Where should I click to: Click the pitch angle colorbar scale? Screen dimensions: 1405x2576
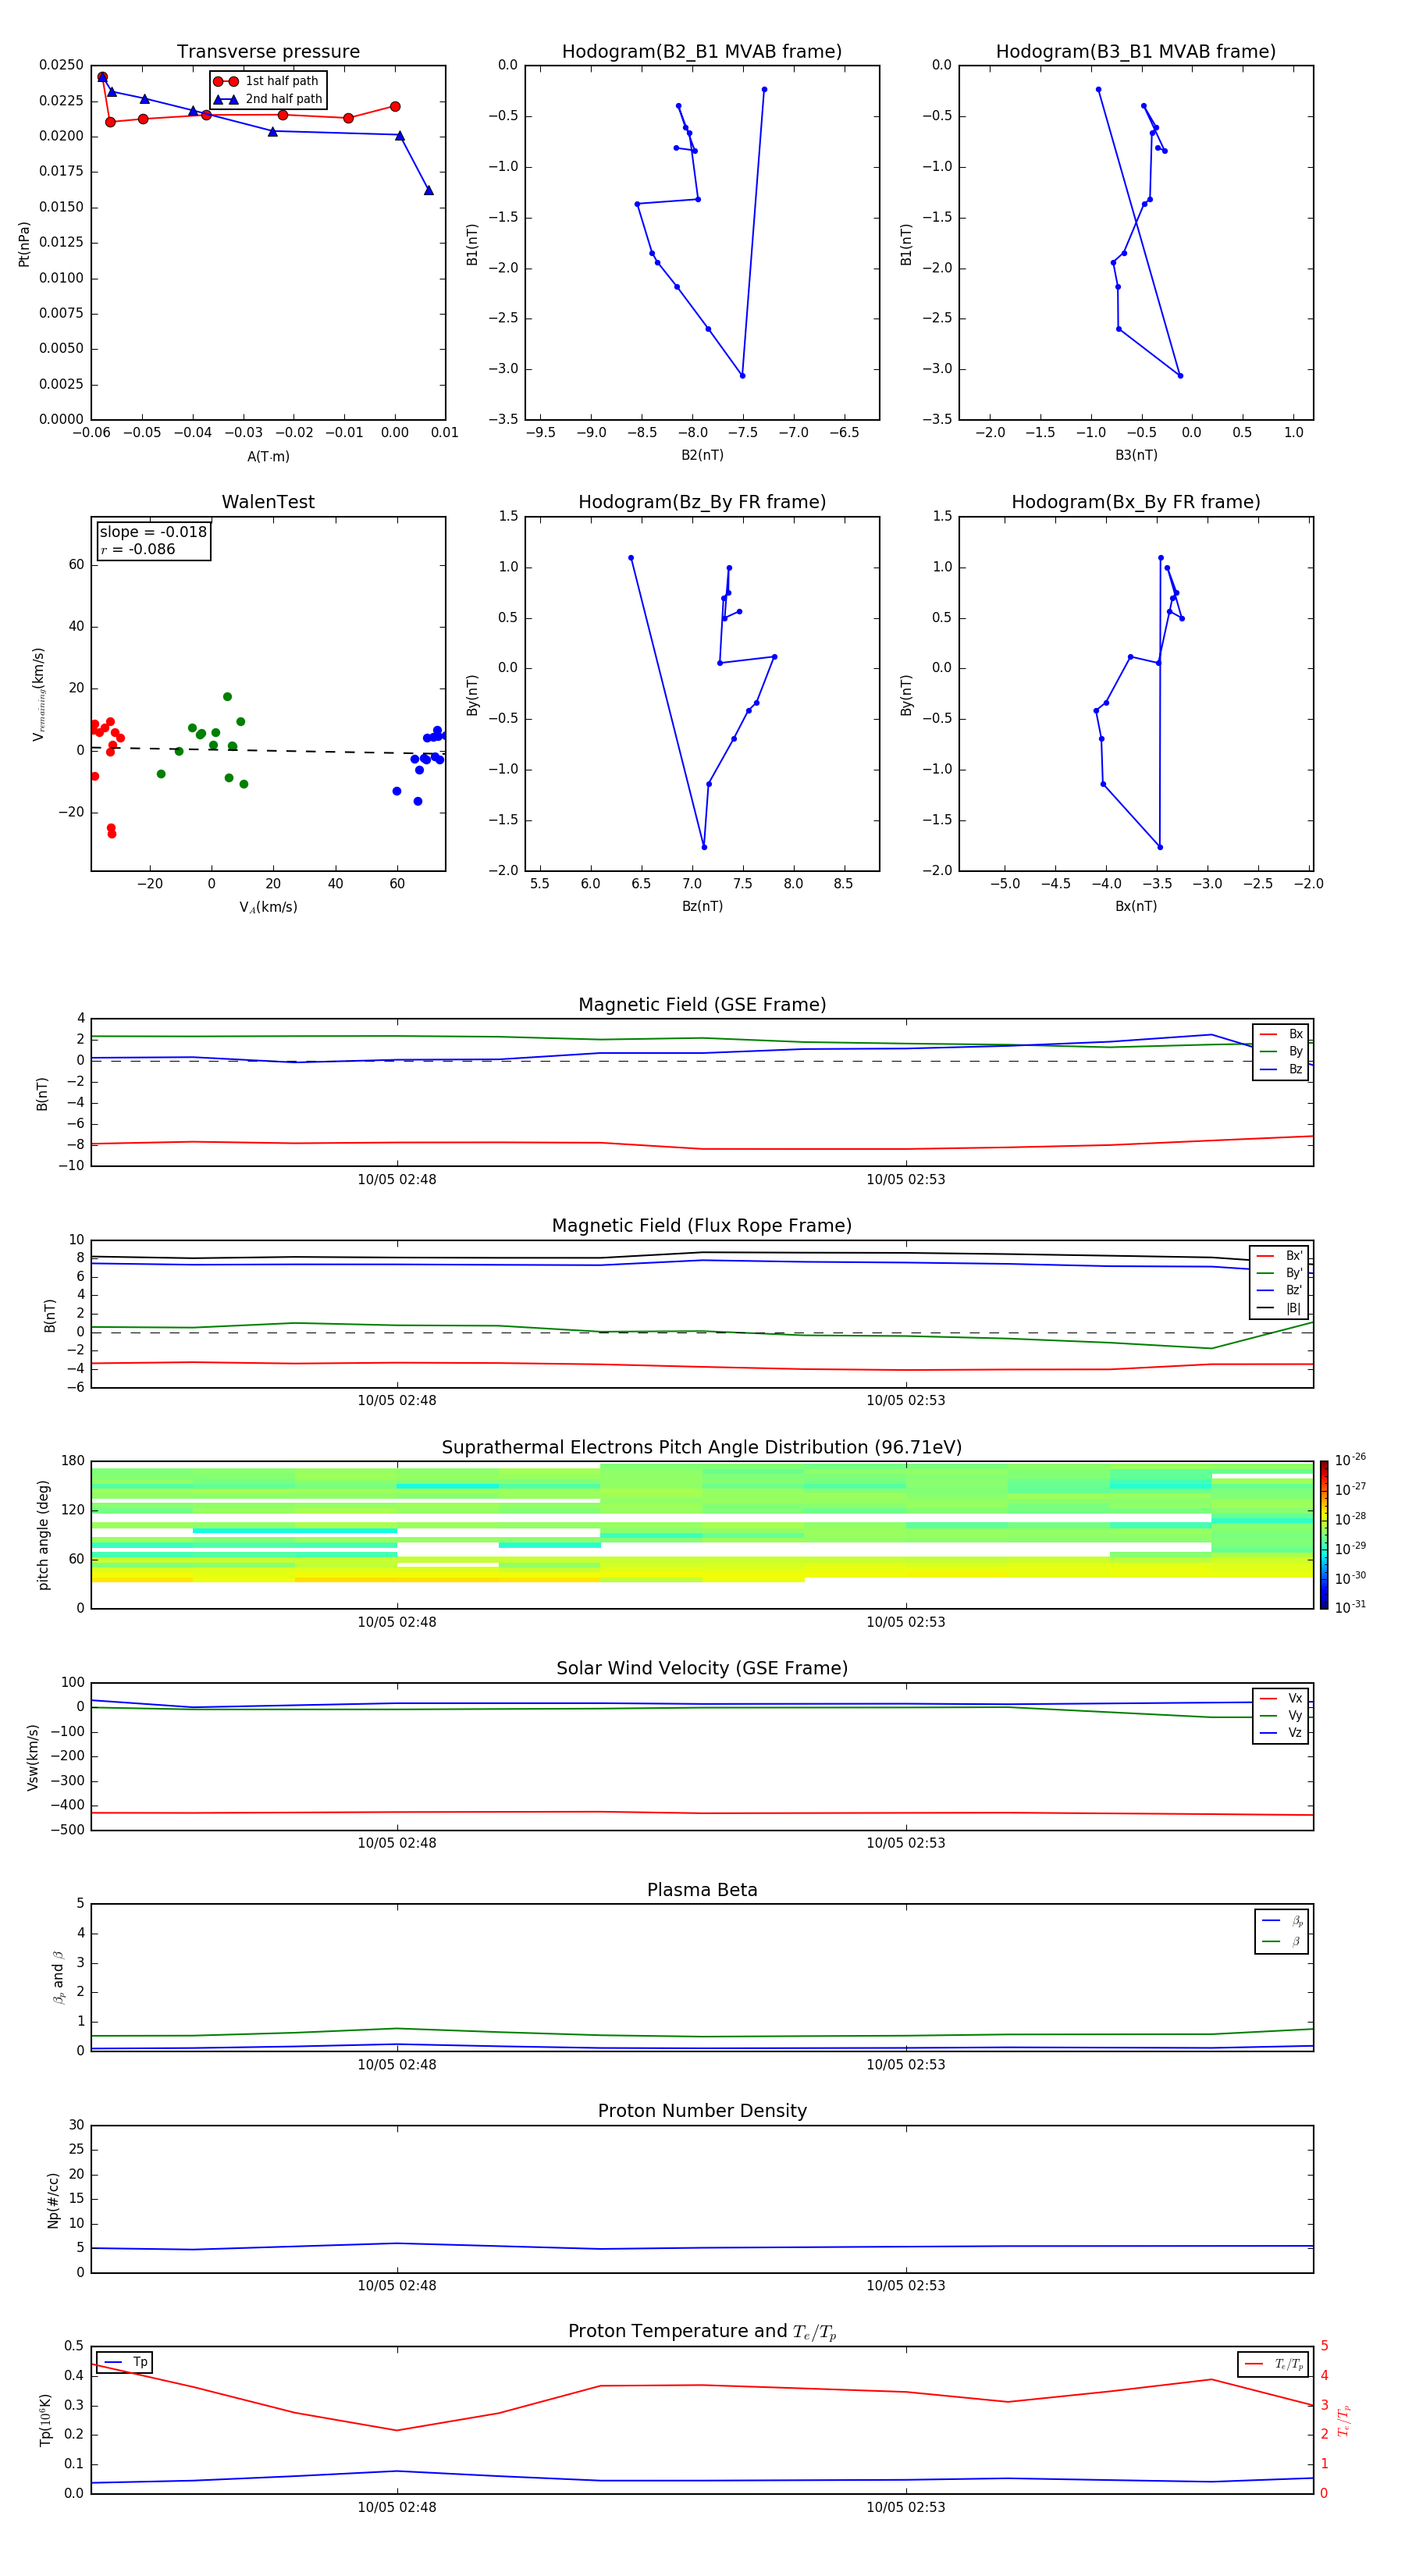(x=1324, y=1535)
